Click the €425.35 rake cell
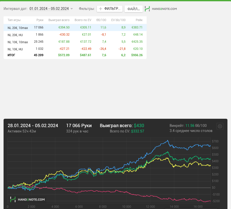231x209 pixels. pos(137,41)
